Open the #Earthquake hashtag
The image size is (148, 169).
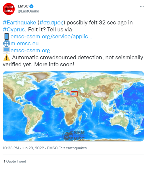(19, 23)
